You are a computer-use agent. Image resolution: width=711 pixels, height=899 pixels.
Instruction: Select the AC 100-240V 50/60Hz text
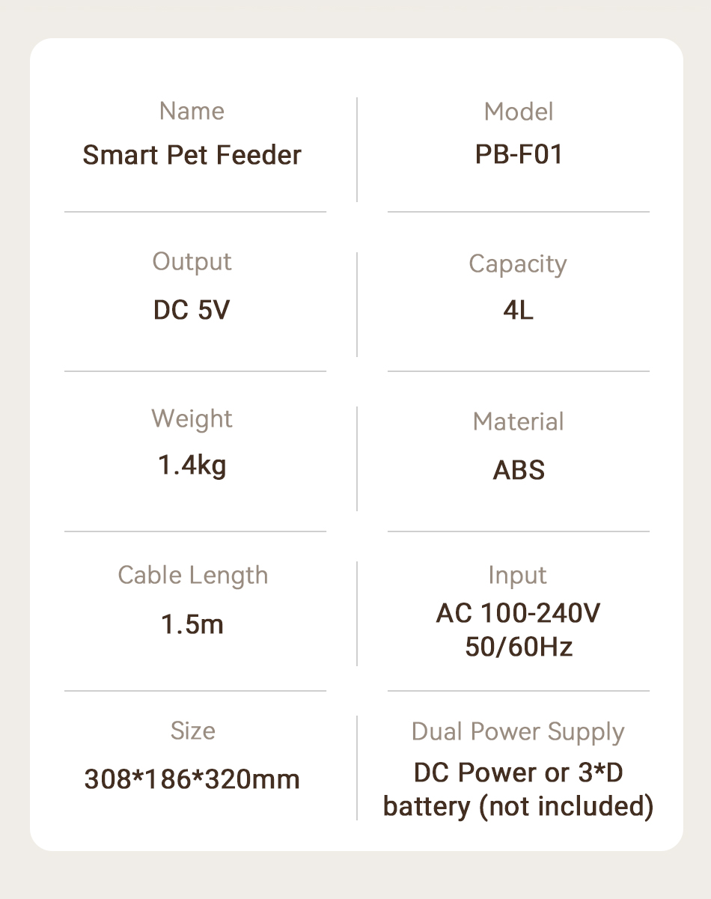518,630
